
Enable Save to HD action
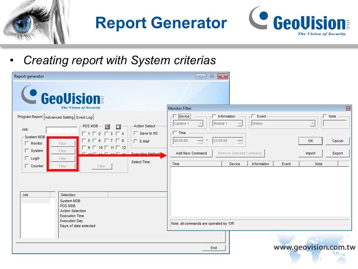[136, 133]
